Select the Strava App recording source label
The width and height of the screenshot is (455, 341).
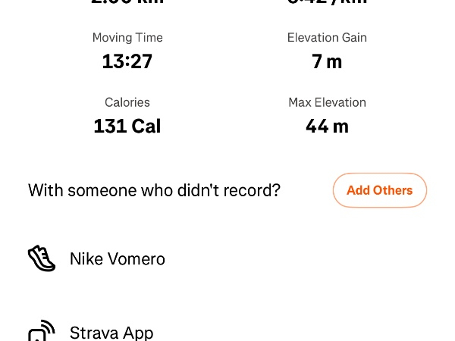click(111, 333)
